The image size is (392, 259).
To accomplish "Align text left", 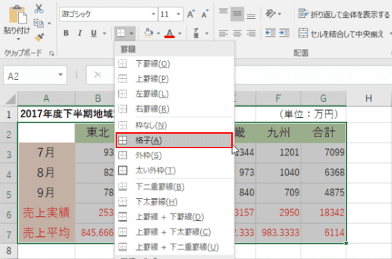I will tap(223, 33).
